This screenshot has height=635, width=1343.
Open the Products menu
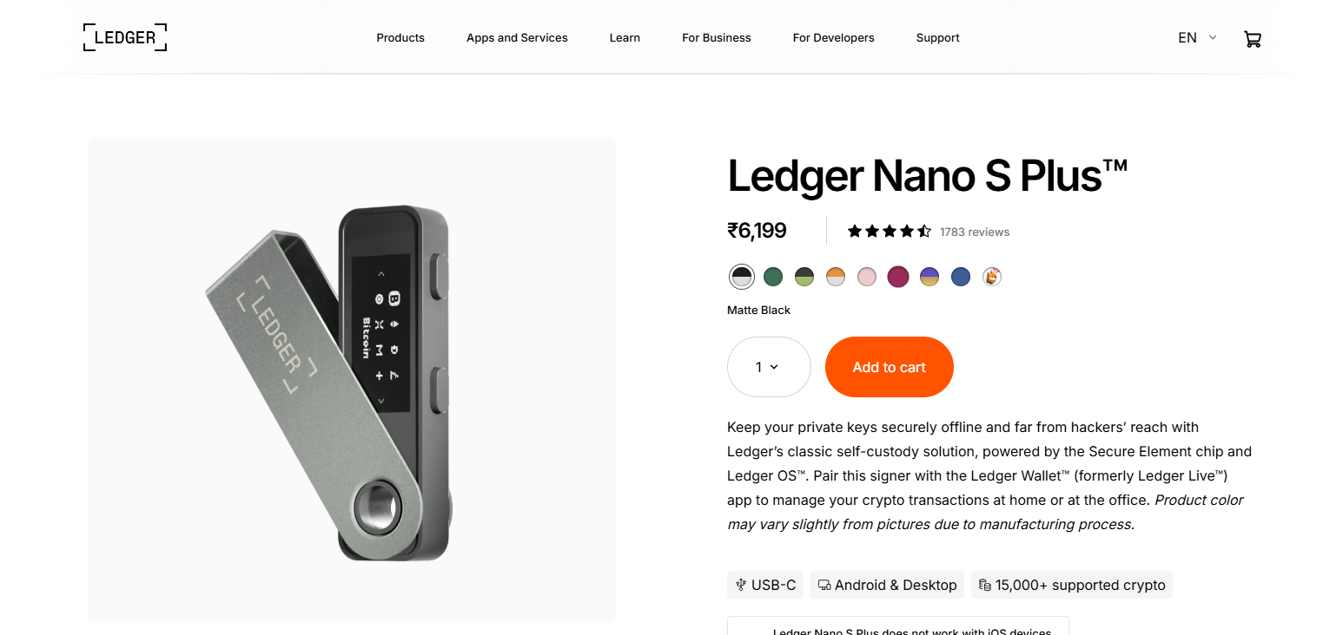pos(400,37)
